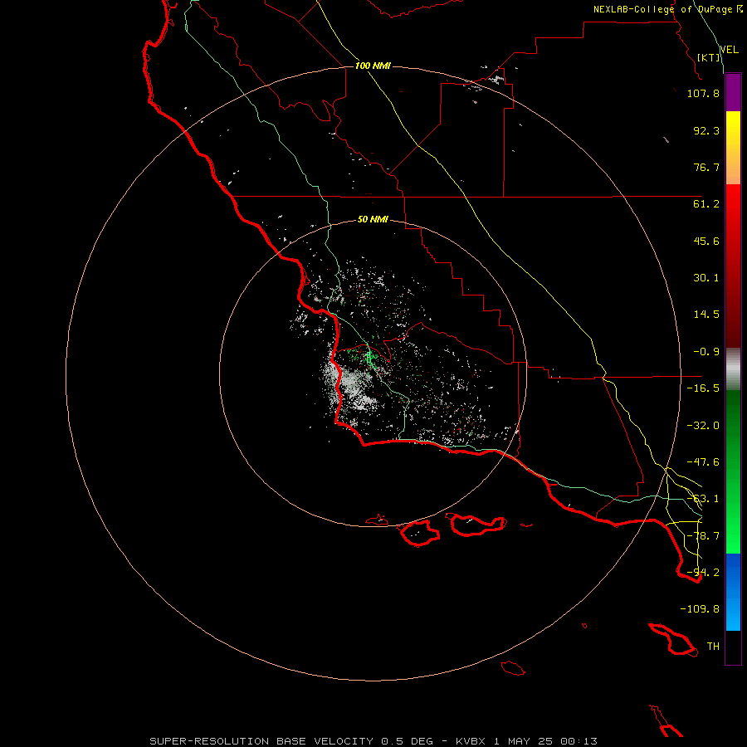Select the 14.5 legend value
The width and height of the screenshot is (747, 747).
point(706,315)
